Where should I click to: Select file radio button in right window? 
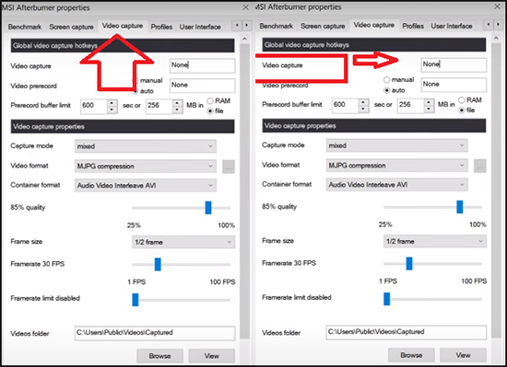tap(462, 110)
